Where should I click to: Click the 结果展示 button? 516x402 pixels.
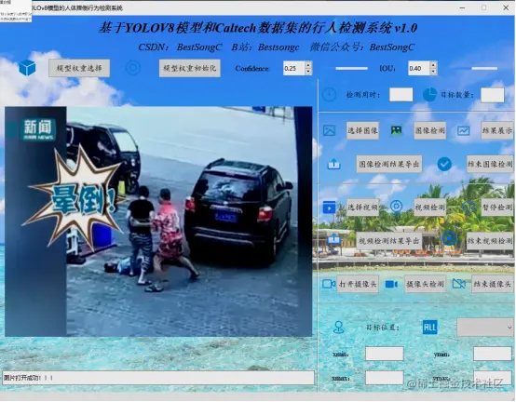(x=497, y=130)
